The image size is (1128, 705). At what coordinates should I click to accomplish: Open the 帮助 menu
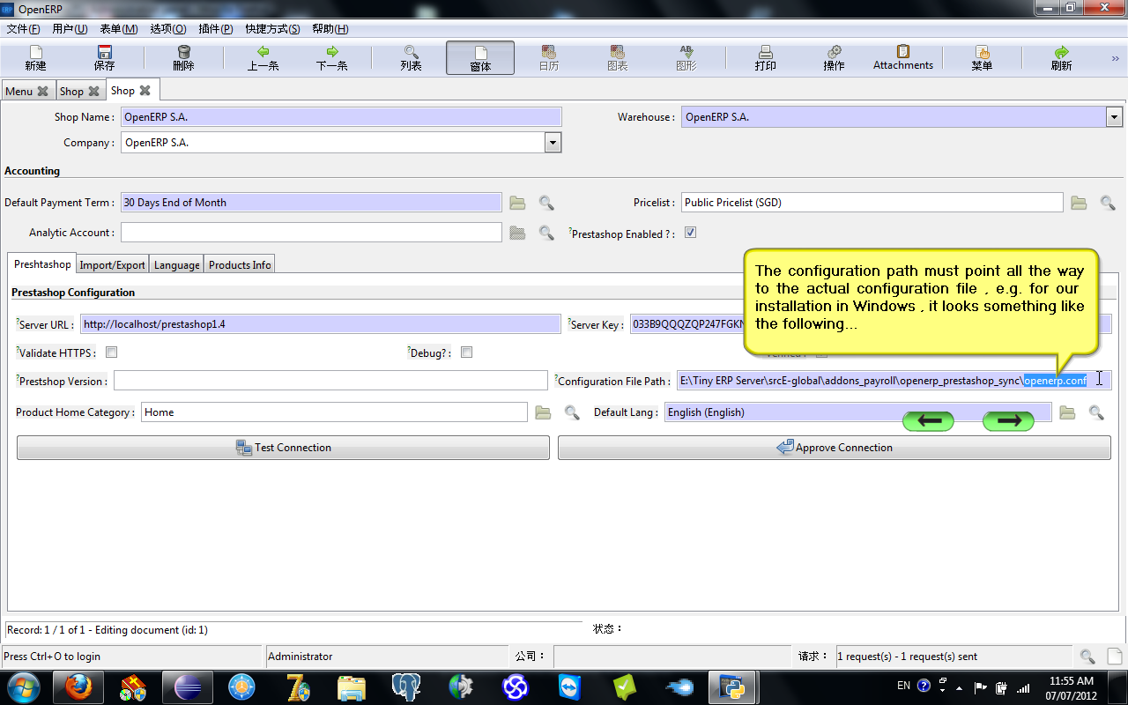(330, 29)
